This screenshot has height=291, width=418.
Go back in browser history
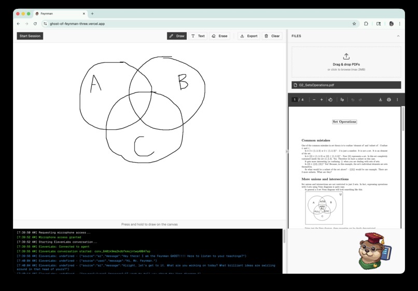click(18, 24)
